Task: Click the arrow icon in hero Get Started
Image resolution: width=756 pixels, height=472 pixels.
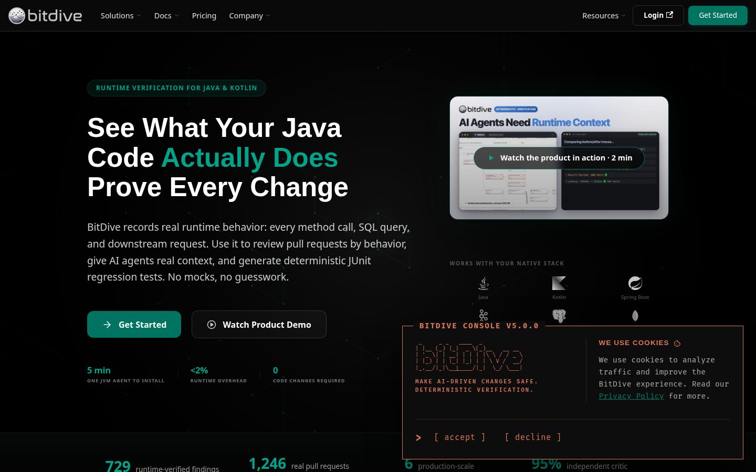Action: click(107, 325)
